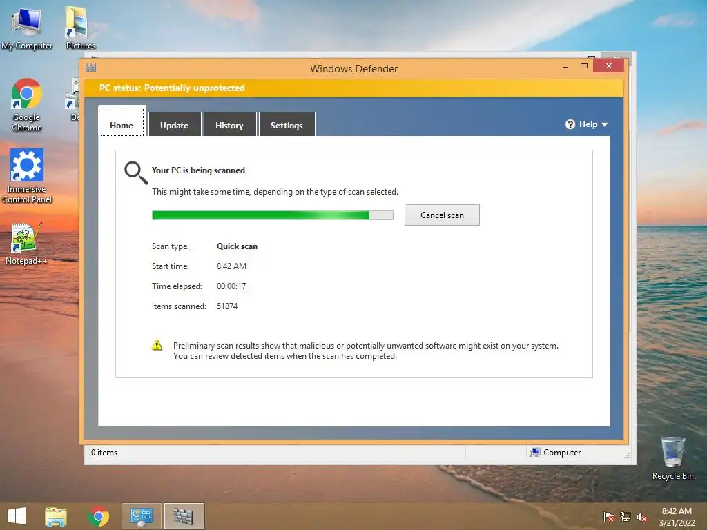
Task: Click the scan progress bar
Action: [272, 215]
